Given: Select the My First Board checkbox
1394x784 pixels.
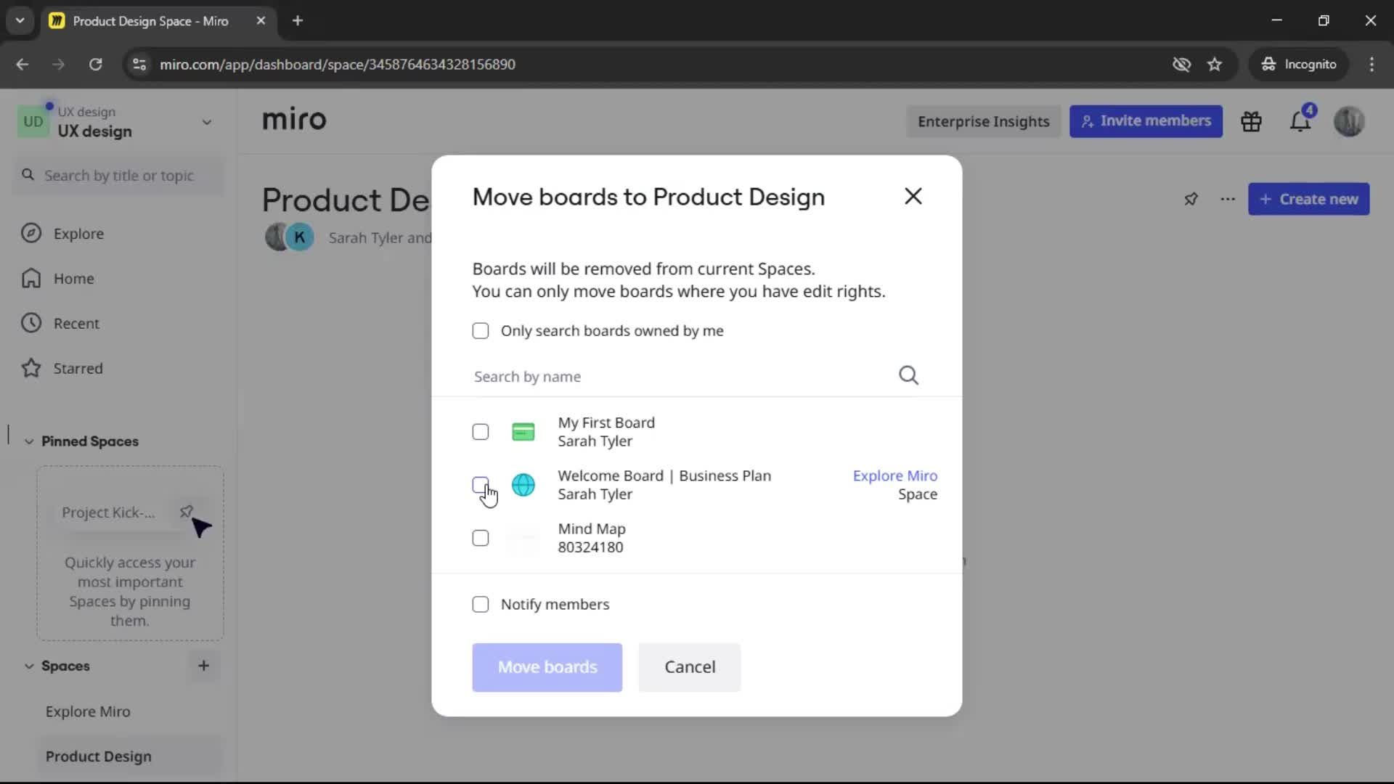Looking at the screenshot, I should pyautogui.click(x=480, y=432).
